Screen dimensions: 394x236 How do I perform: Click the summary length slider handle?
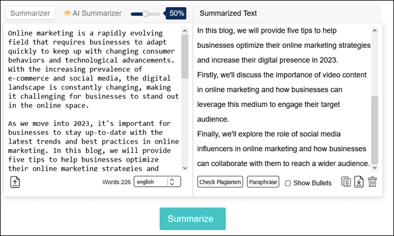point(146,13)
